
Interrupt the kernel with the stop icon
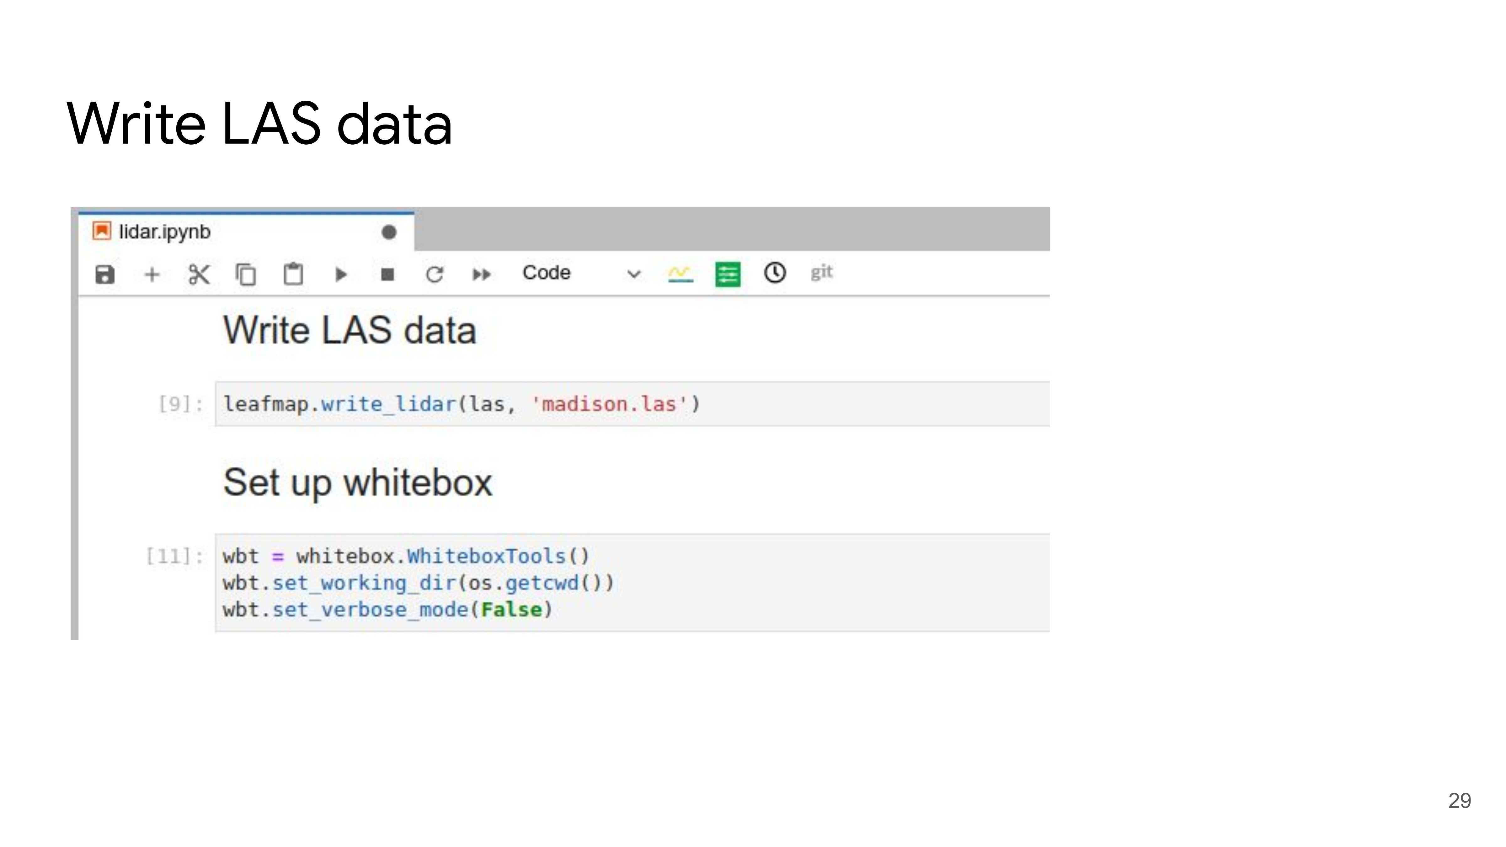click(x=387, y=274)
